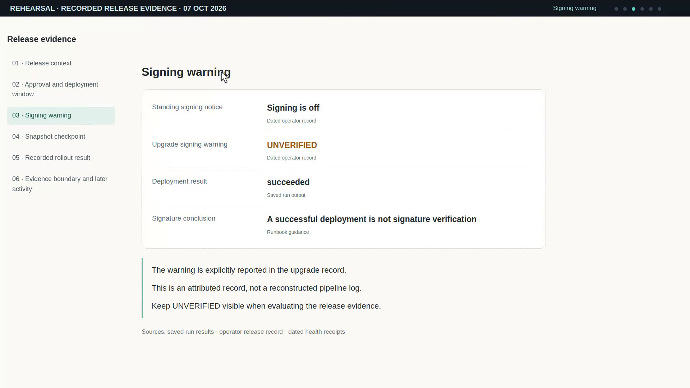
Task: Click 'Dated operator record' under UNVERIFIED
Action: (291, 158)
